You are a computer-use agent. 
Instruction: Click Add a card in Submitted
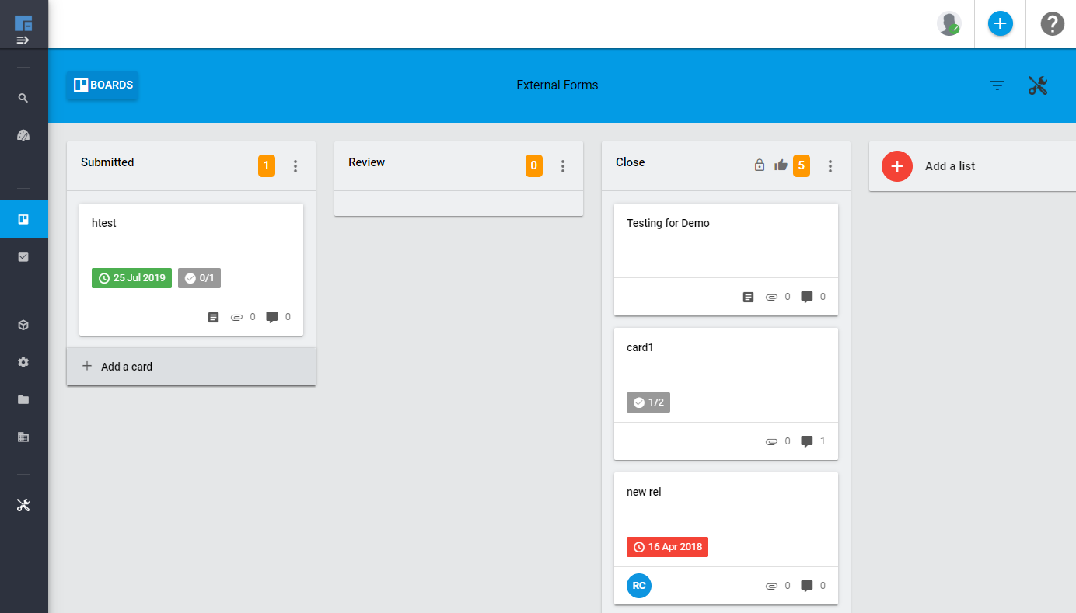(191, 367)
